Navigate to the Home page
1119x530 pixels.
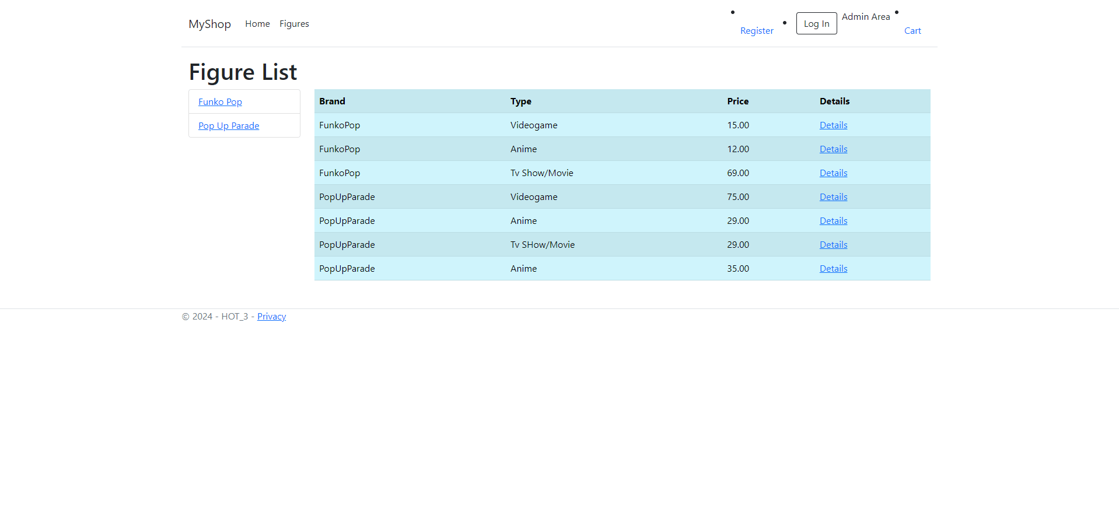pos(257,24)
